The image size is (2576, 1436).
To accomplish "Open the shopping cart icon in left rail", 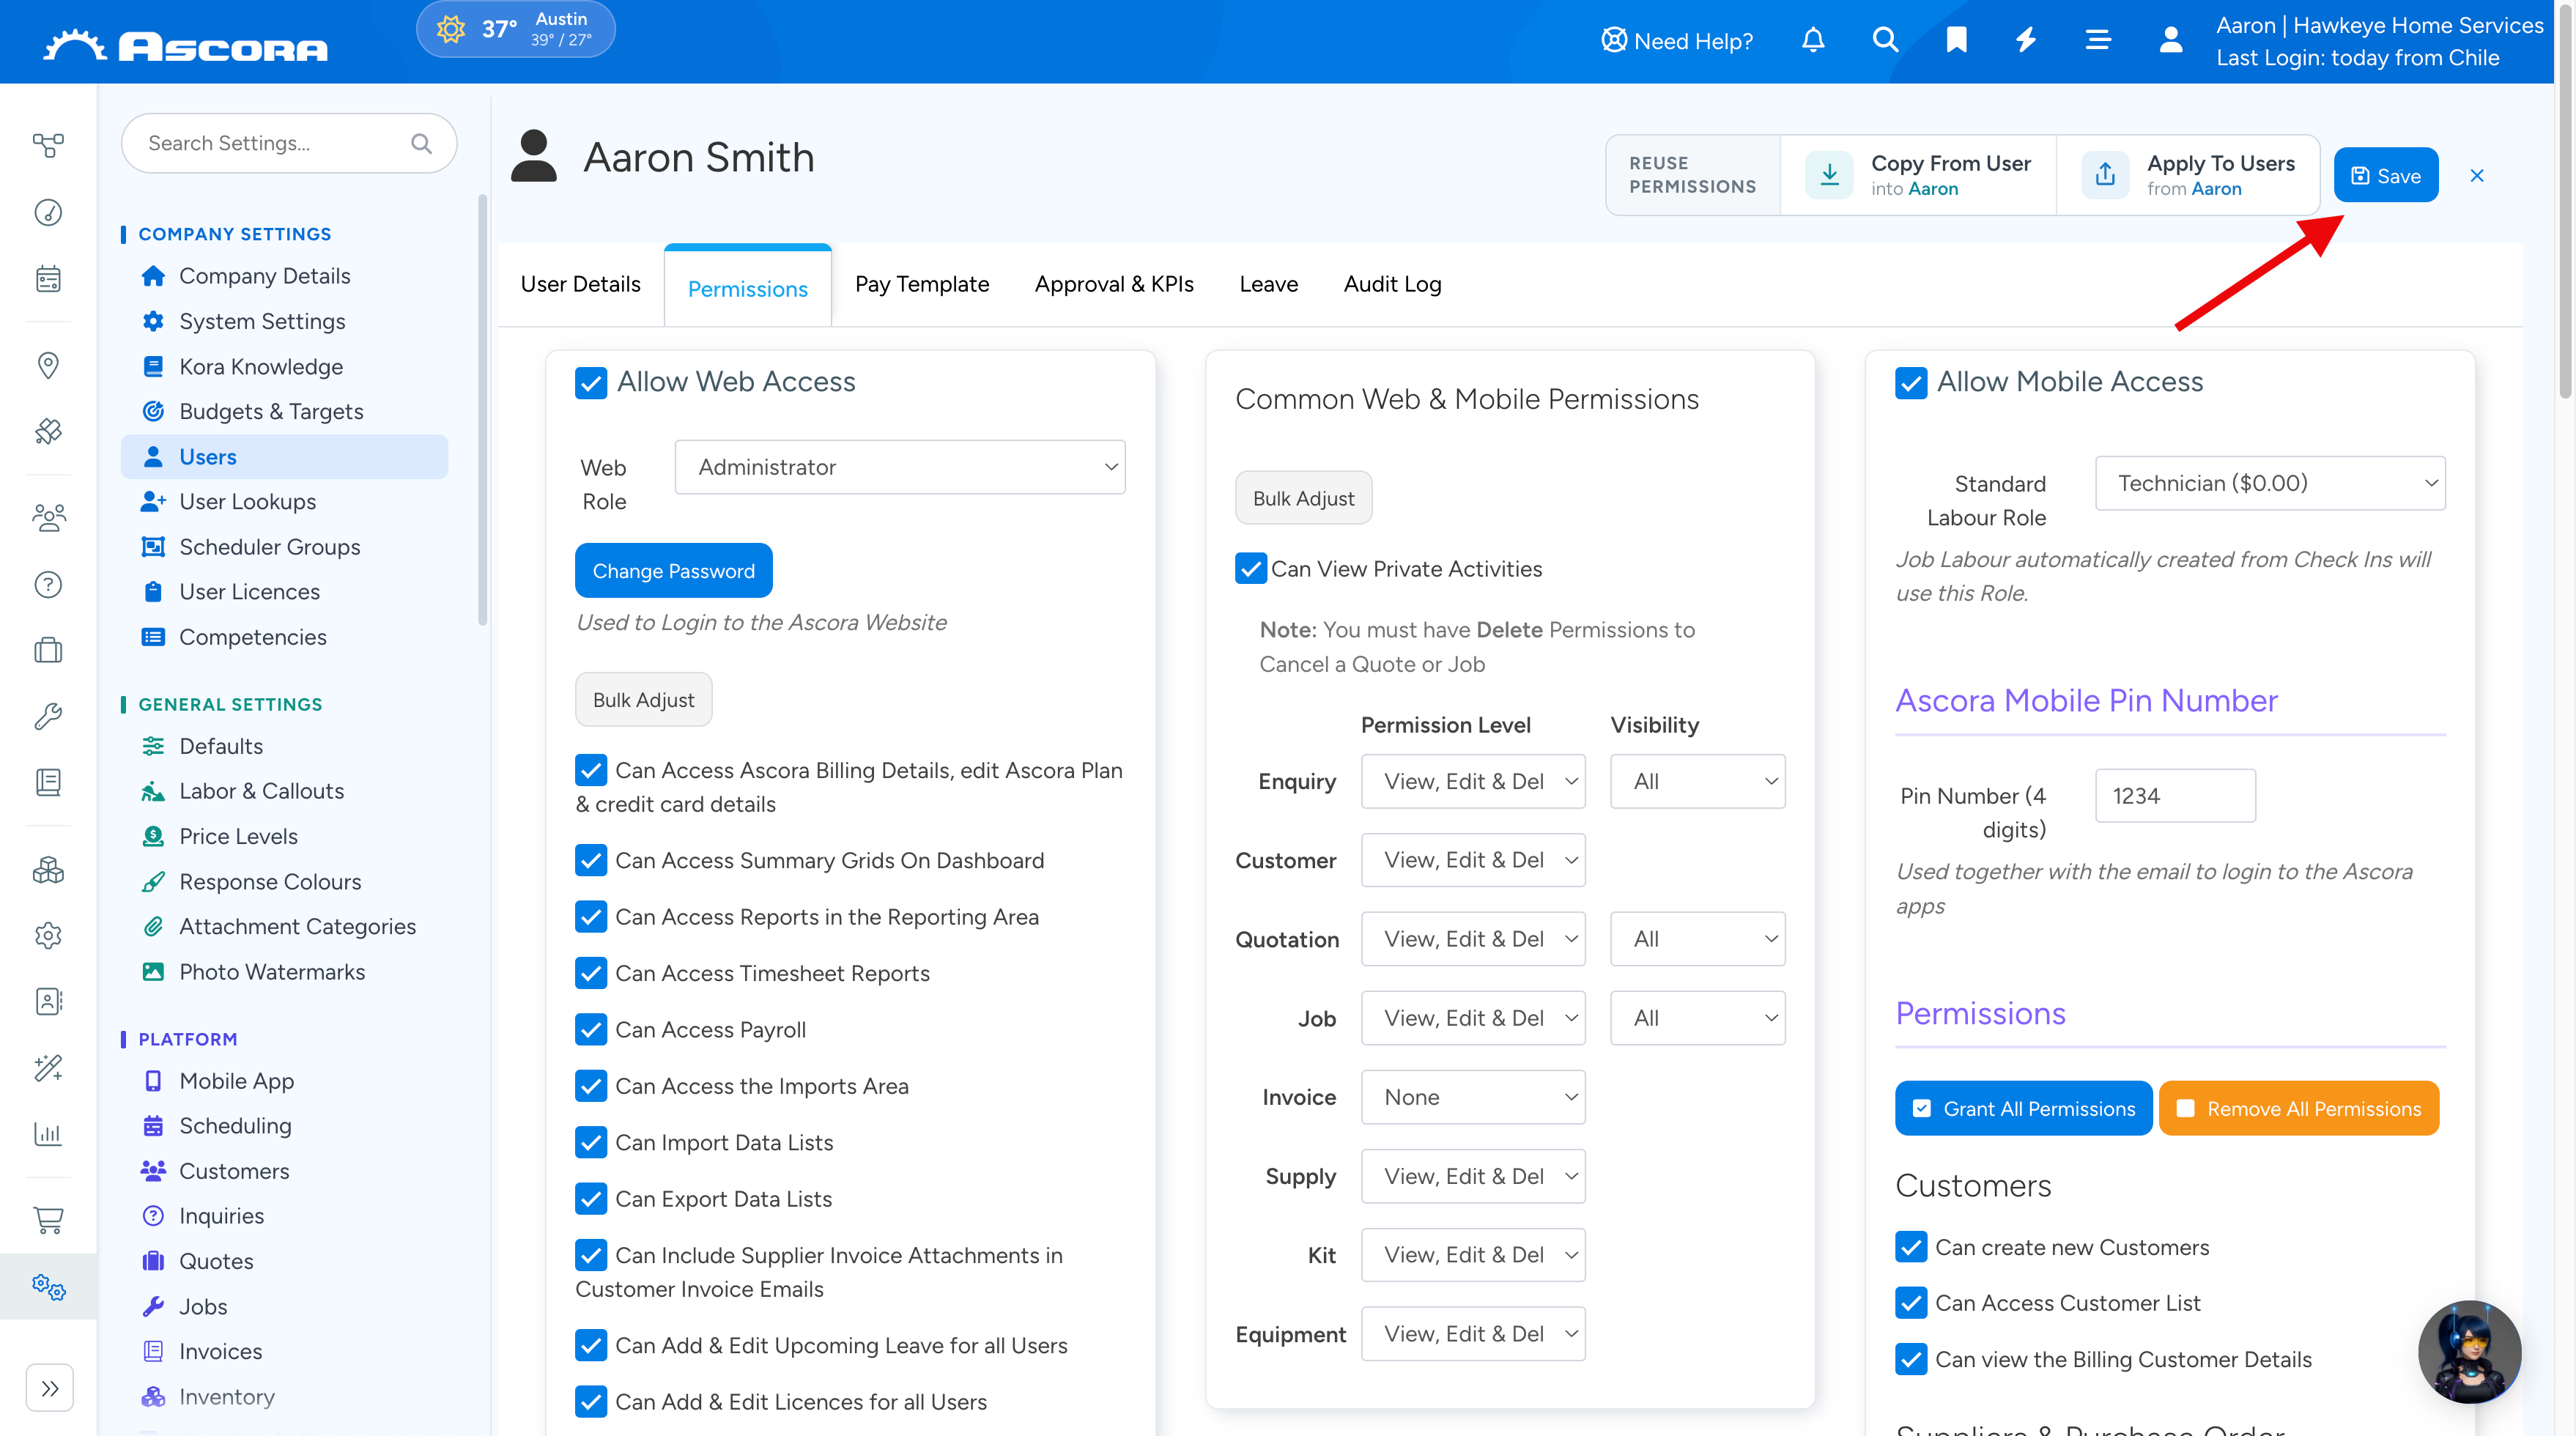I will [48, 1219].
